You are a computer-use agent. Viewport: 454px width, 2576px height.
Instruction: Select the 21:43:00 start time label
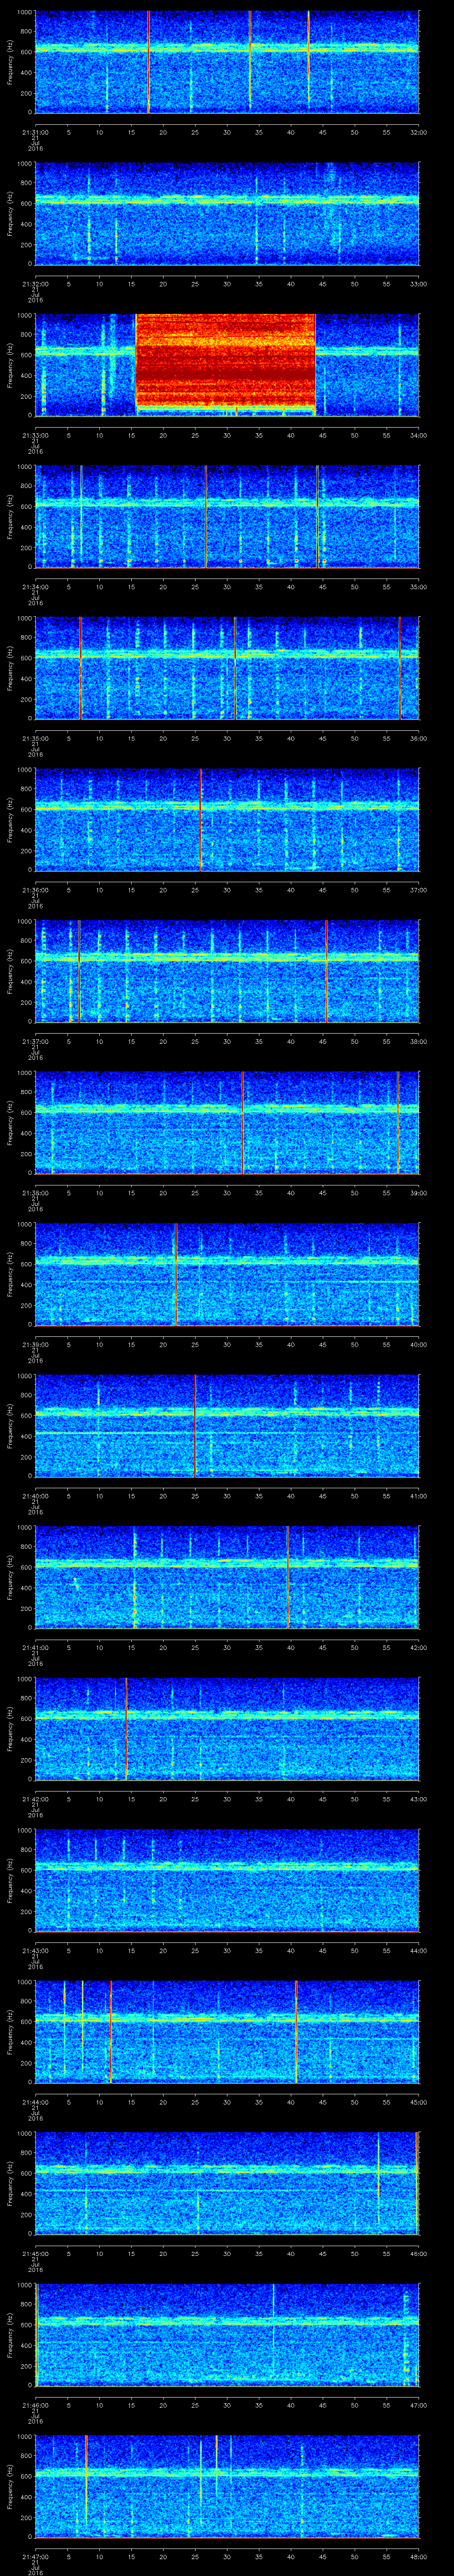(x=35, y=1950)
